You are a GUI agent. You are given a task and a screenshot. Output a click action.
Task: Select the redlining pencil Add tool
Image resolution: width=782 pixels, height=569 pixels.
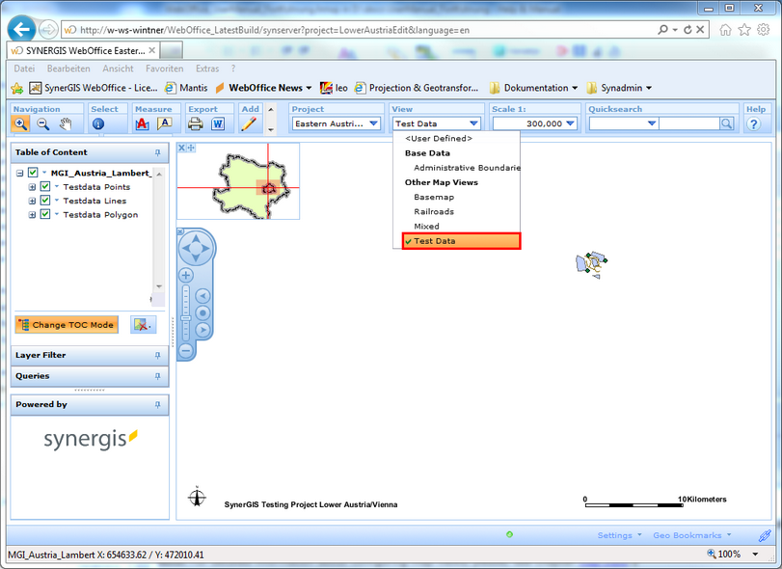click(251, 122)
